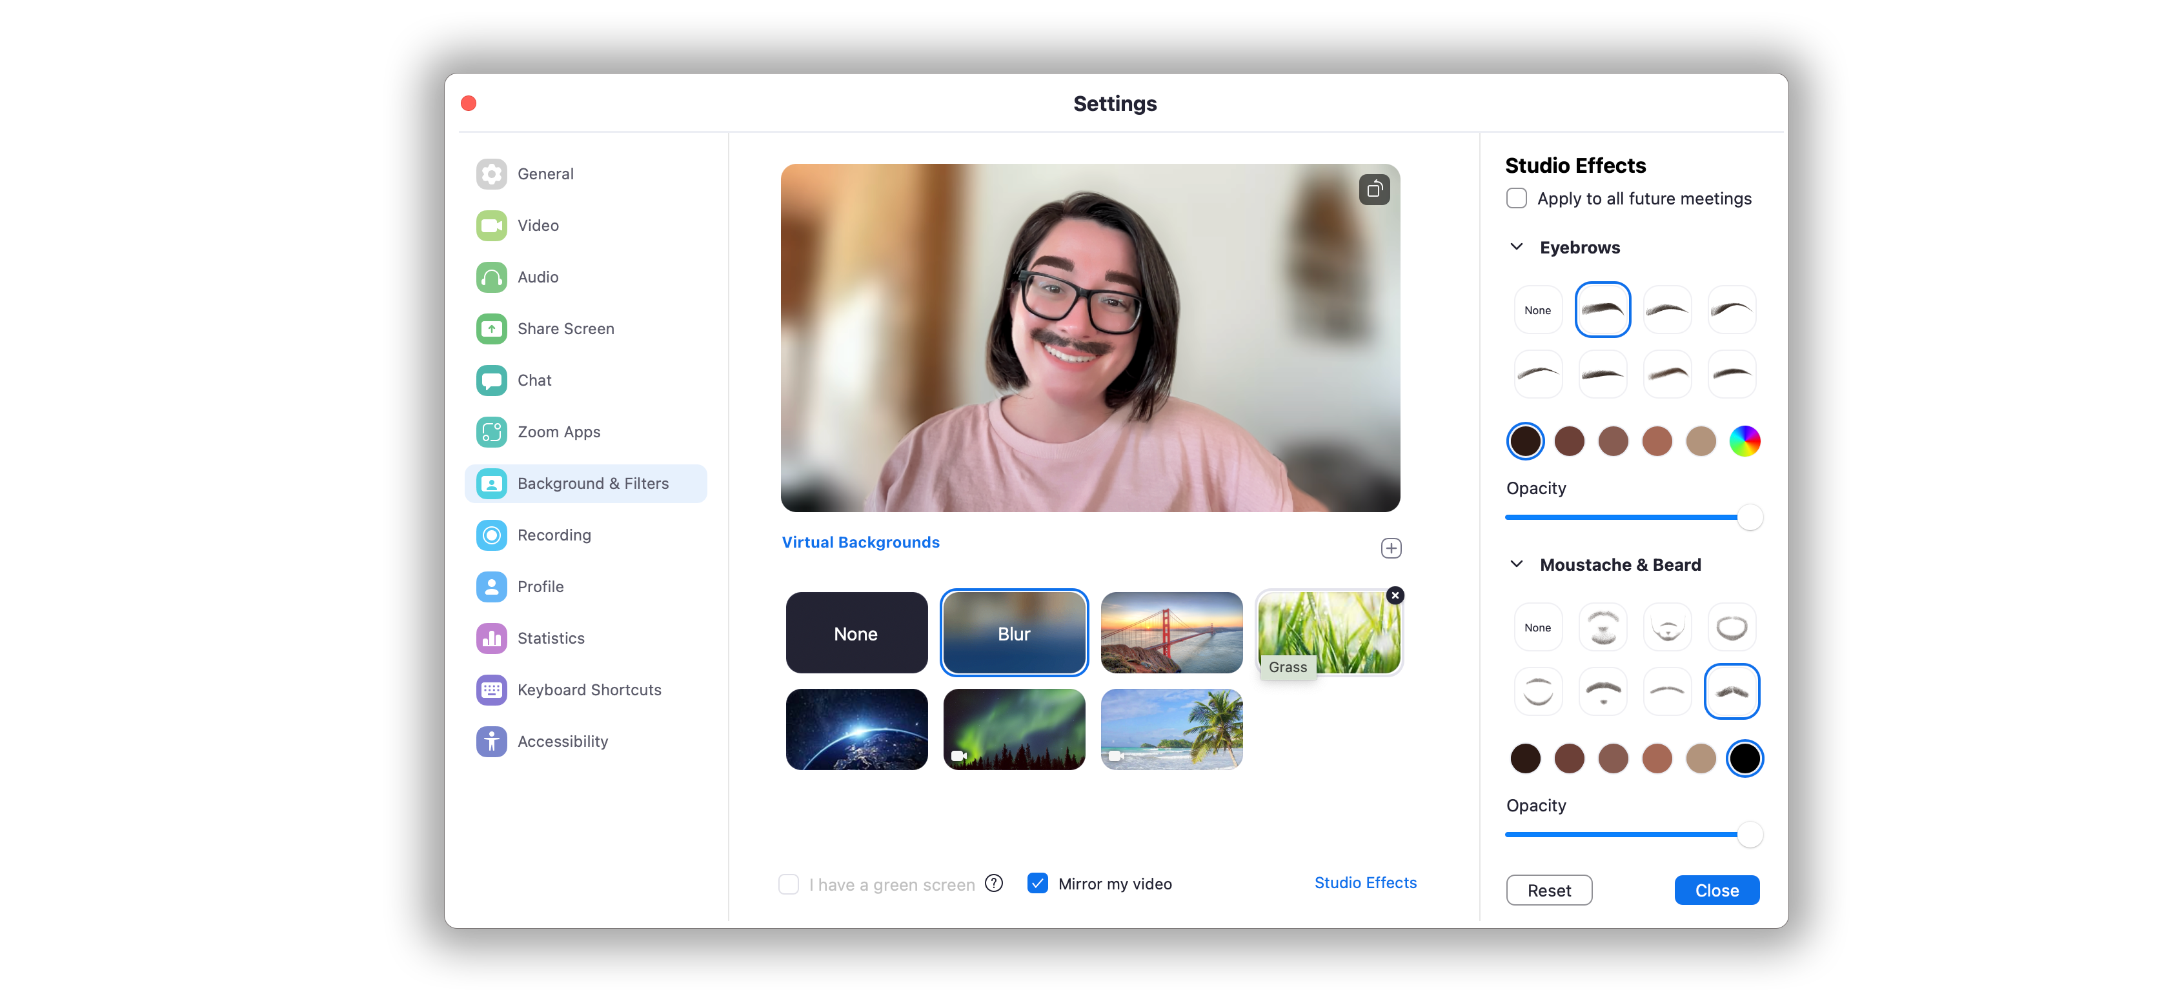This screenshot has height=1001, width=2175.
Task: Open the Audio settings tab
Action: [537, 277]
